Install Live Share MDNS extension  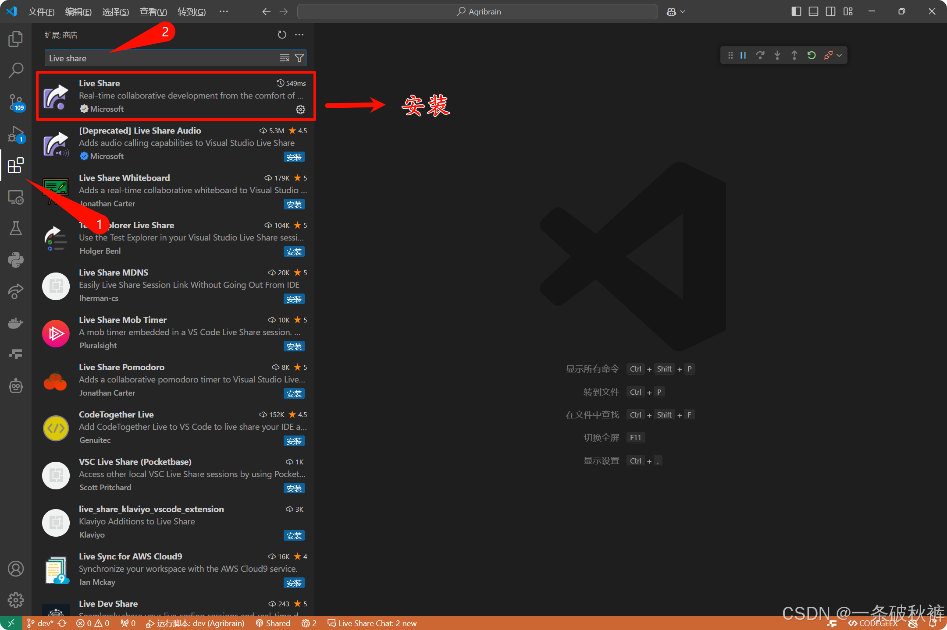tap(294, 299)
